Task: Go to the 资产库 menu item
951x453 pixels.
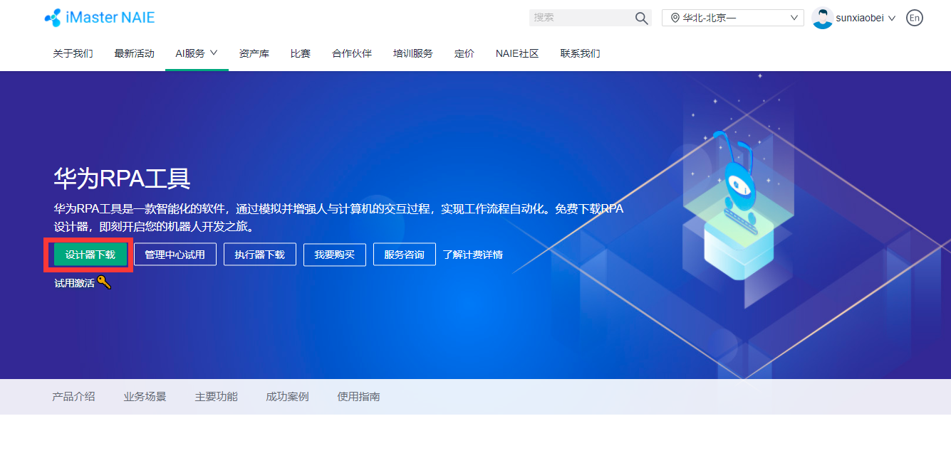Action: coord(254,53)
